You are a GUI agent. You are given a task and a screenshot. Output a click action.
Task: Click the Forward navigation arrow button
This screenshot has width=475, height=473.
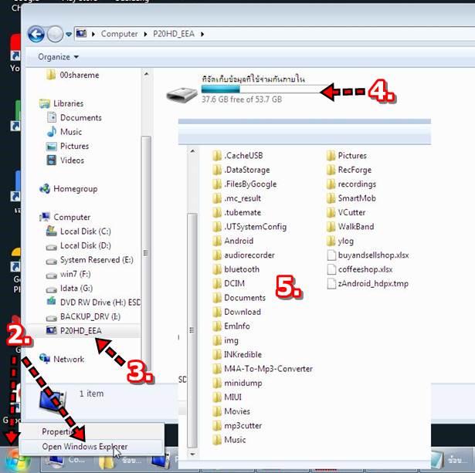55,34
